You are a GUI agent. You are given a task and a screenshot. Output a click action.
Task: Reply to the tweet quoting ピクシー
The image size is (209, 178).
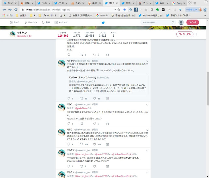69,98
